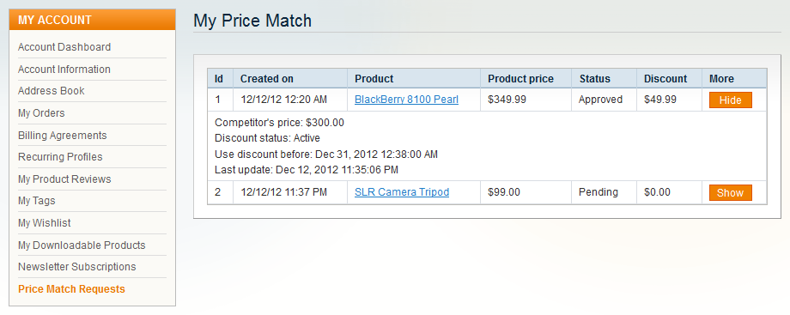Select Price Match Requests item
Screen dimensions: 790x315
pyautogui.click(x=71, y=288)
